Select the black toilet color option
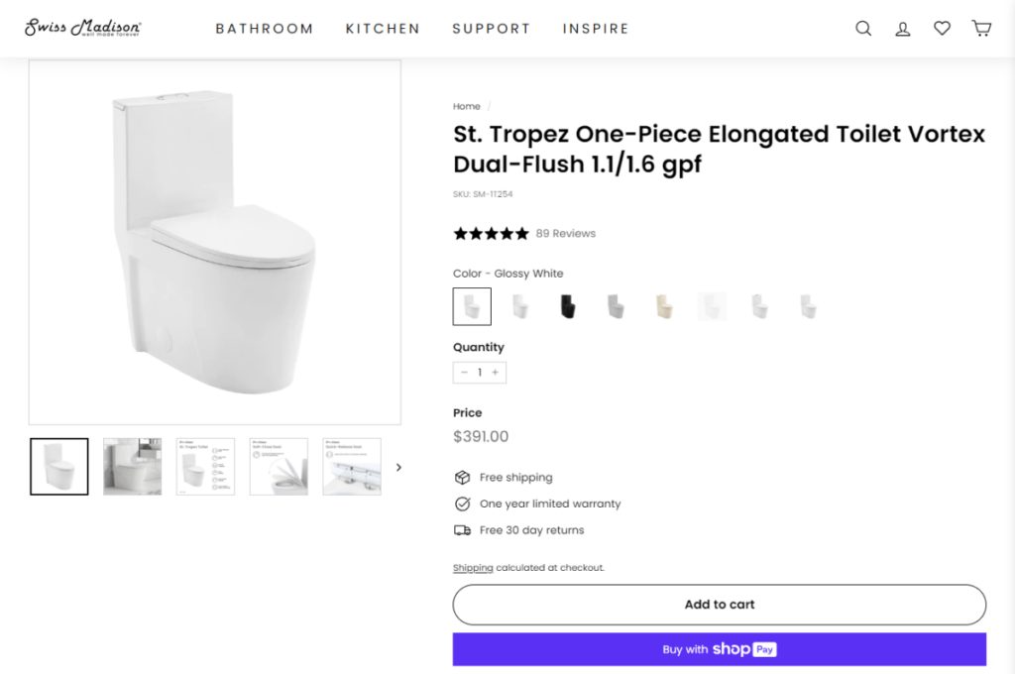The image size is (1015, 674). pos(567,306)
